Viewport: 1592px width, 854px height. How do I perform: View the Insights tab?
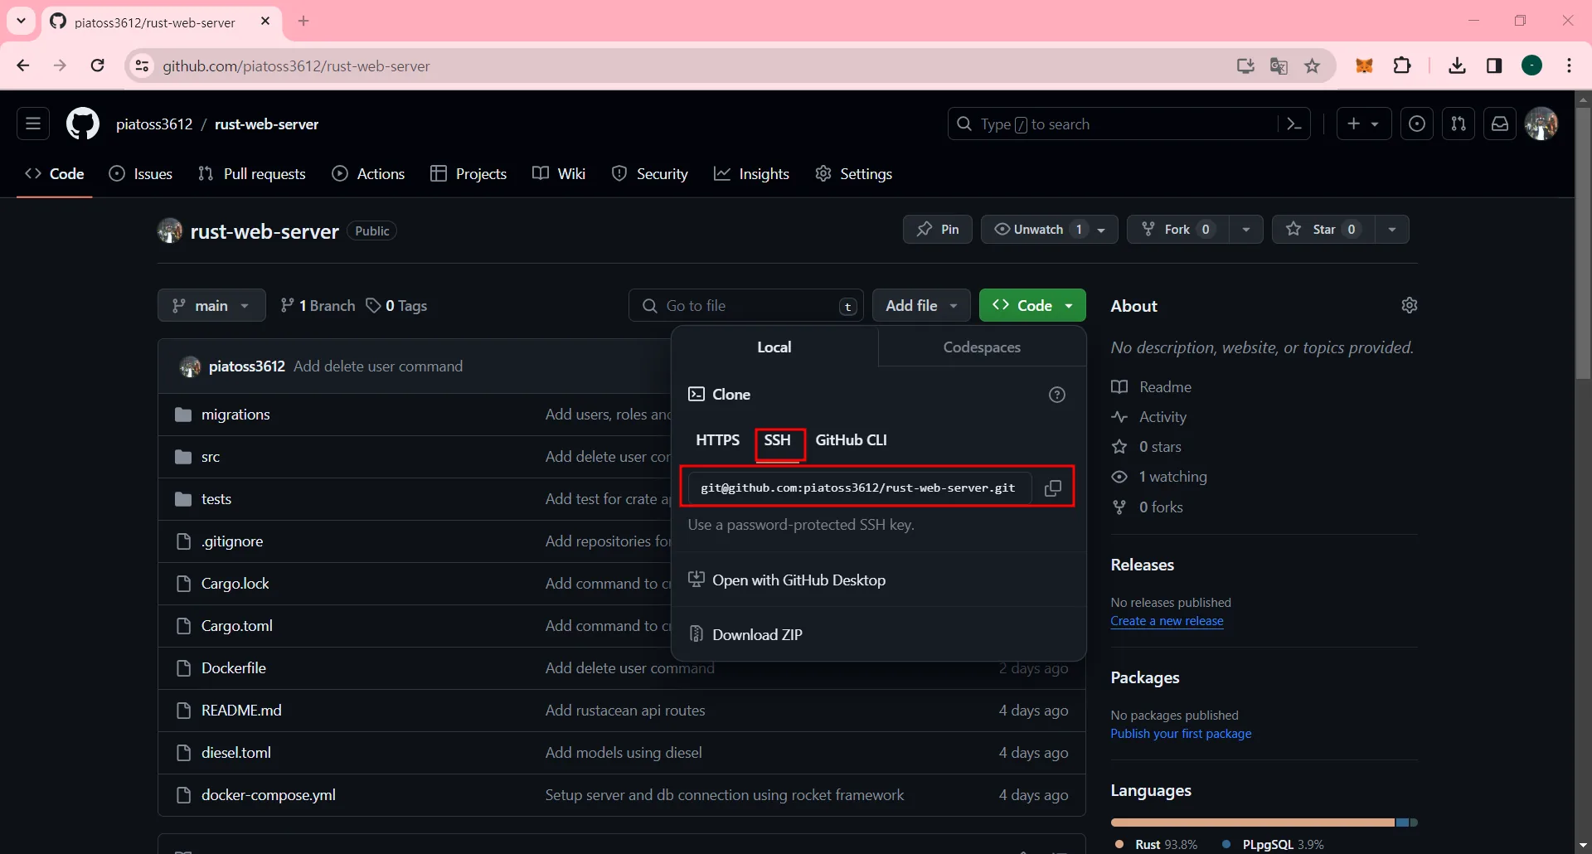752,174
